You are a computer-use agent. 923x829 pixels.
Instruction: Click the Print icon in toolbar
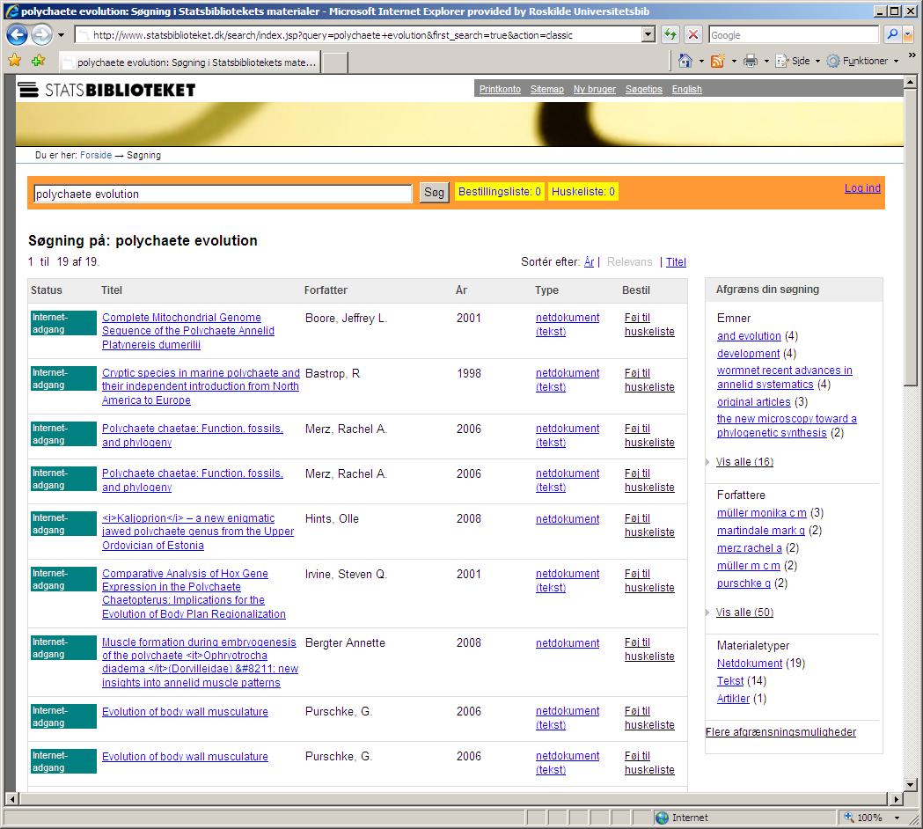pos(750,61)
